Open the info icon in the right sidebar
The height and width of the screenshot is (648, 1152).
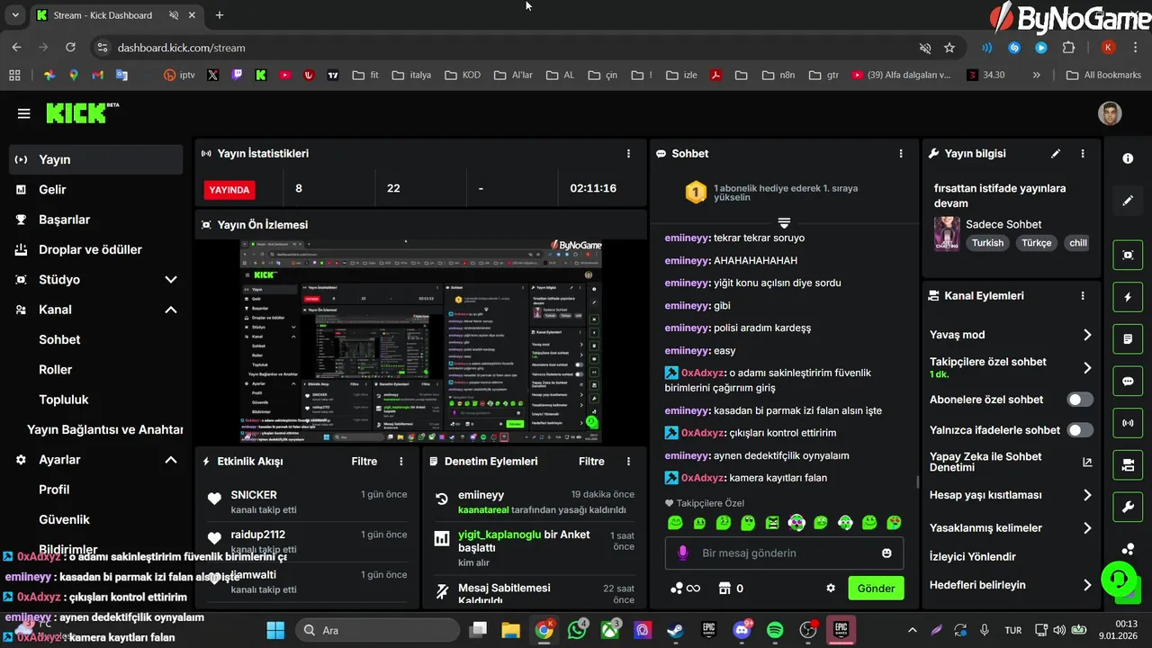pyautogui.click(x=1128, y=158)
